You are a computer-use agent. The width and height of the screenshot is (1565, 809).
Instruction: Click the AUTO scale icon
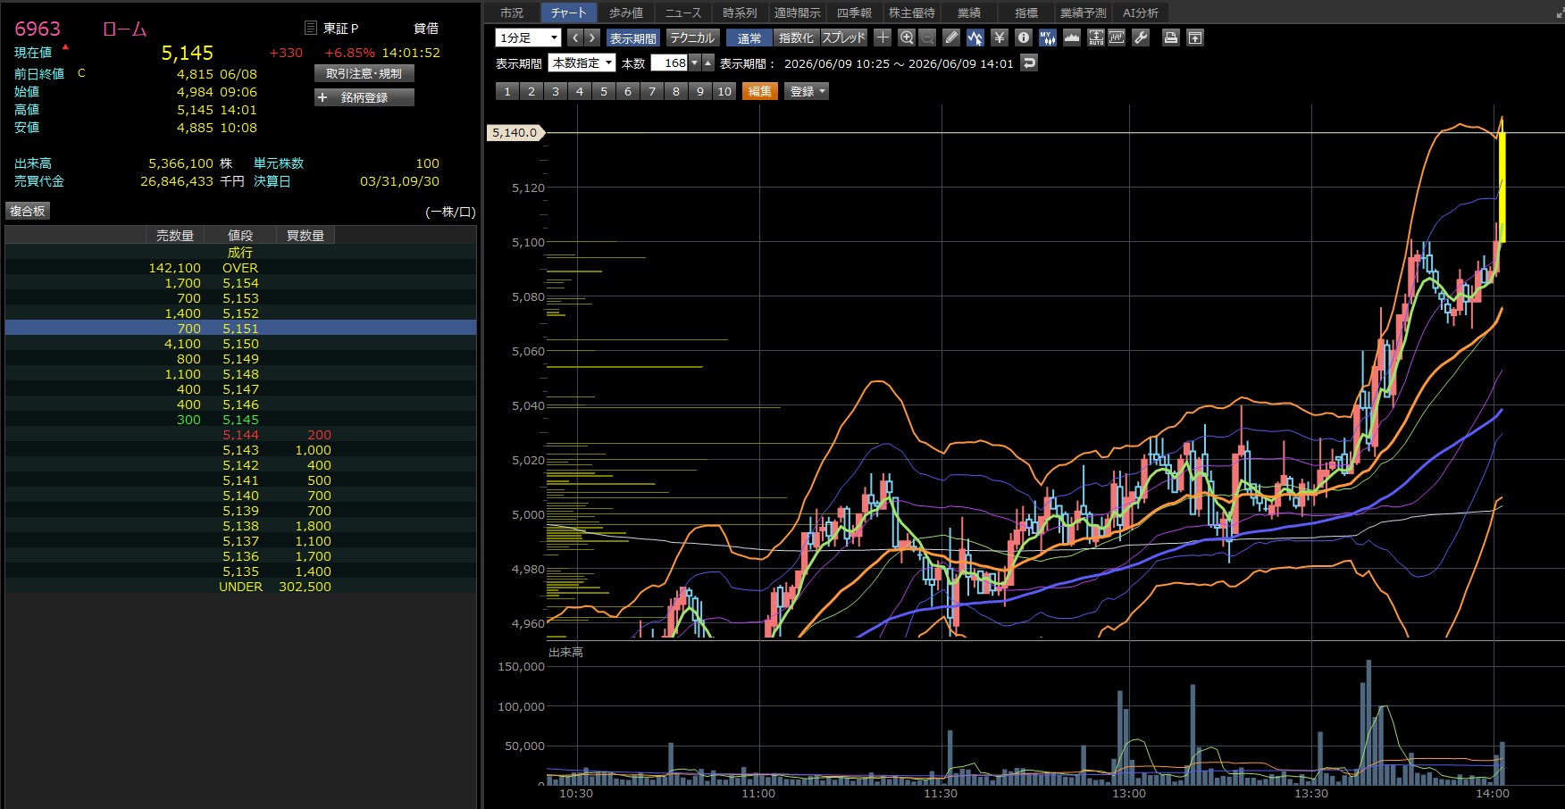1096,38
